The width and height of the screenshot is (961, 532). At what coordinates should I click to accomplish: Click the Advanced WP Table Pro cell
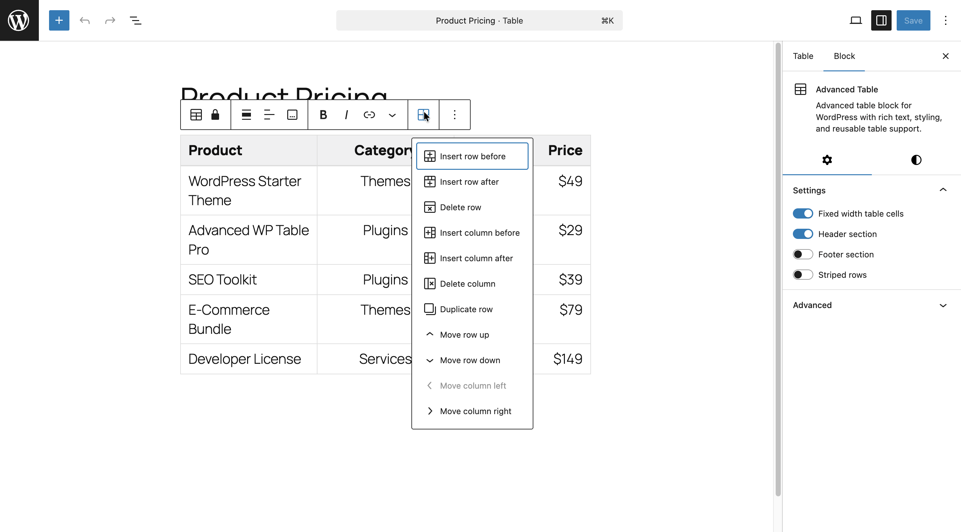(249, 240)
